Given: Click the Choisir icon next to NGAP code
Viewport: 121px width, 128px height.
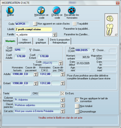Looking at the screenshot, I should point(30,50).
